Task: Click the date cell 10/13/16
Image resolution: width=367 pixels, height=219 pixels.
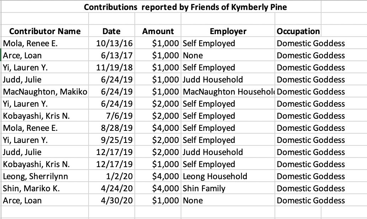Action: point(115,43)
